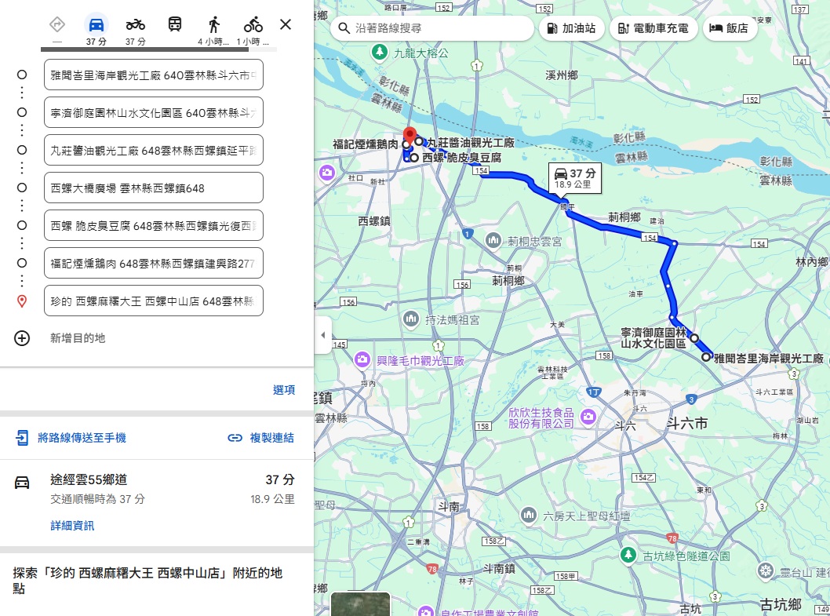Click 興隆毛巾觀光工廠 attraction marker
This screenshot has width=830, height=616.
(x=362, y=360)
